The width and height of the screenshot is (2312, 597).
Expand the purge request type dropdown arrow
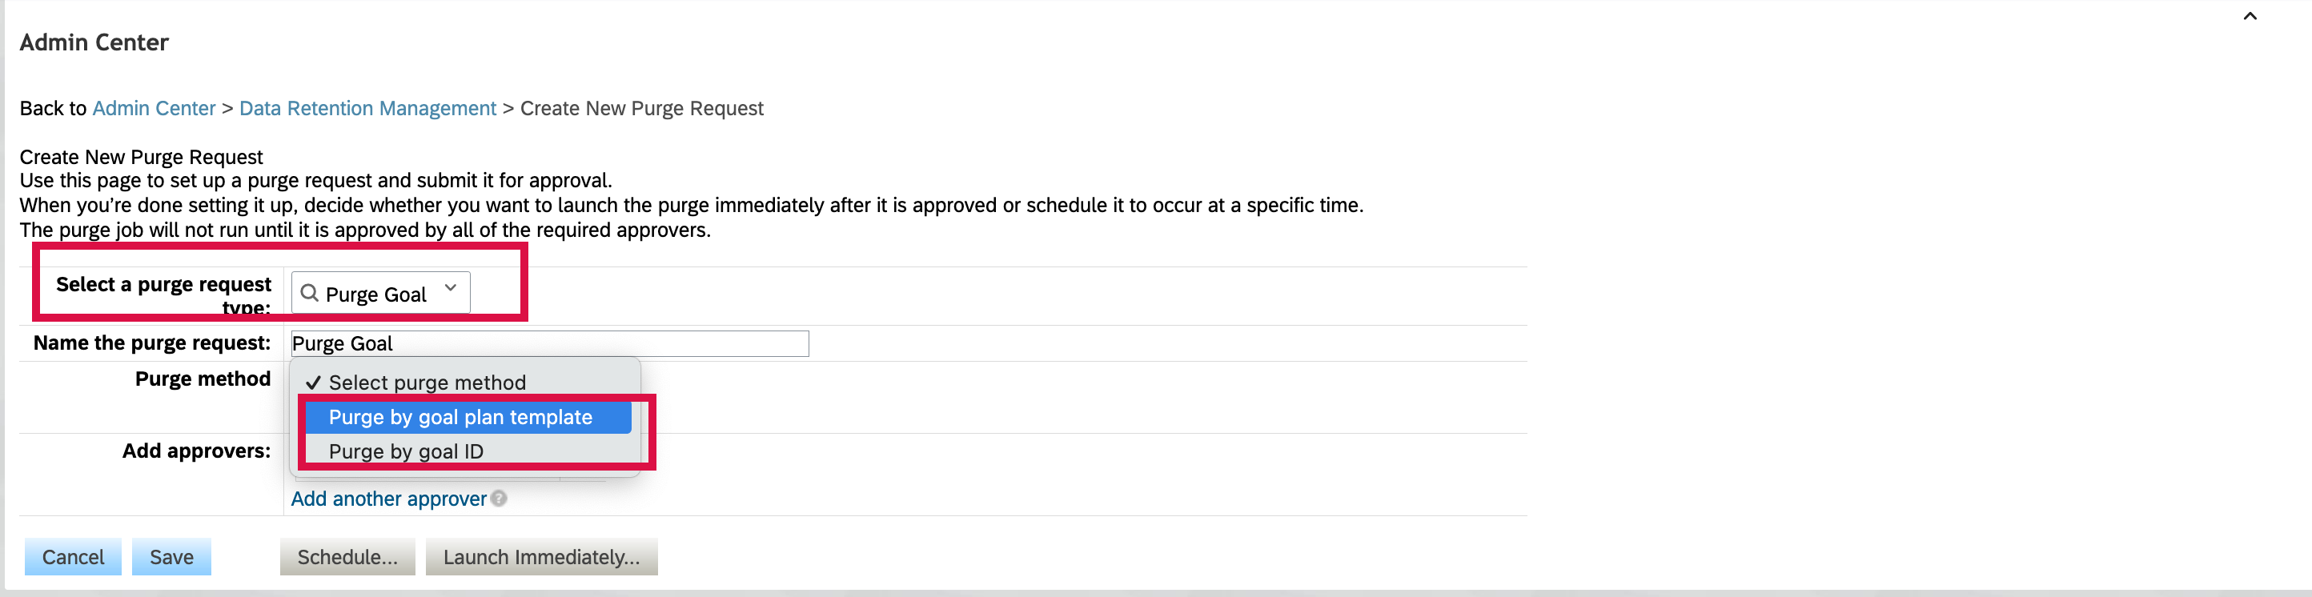click(451, 288)
